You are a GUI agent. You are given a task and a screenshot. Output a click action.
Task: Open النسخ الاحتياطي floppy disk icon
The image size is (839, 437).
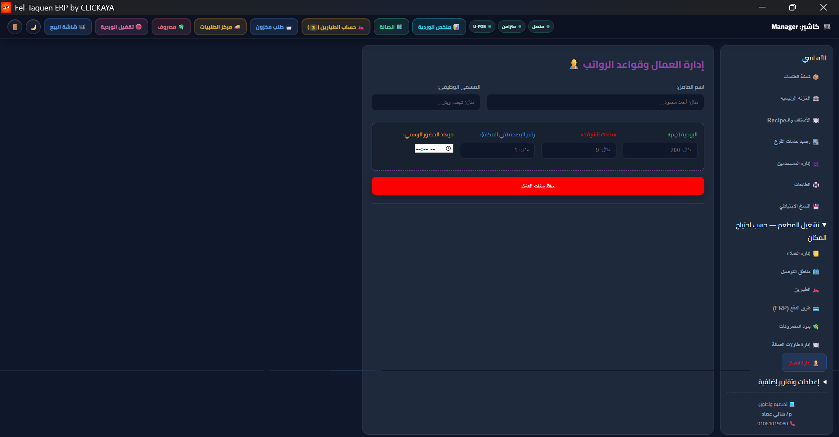tap(816, 206)
